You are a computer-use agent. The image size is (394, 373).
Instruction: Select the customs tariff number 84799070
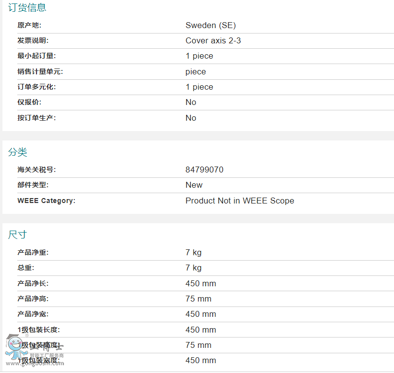(x=204, y=170)
